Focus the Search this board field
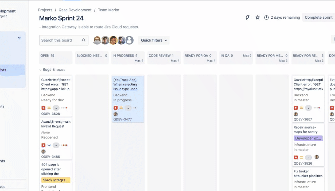Screen dimensions: 335x191 point(64,40)
